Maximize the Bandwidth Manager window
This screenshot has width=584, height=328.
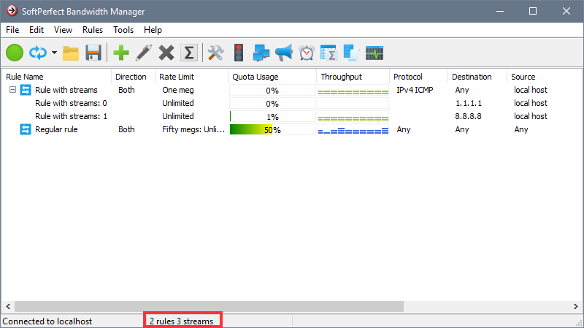click(x=533, y=11)
